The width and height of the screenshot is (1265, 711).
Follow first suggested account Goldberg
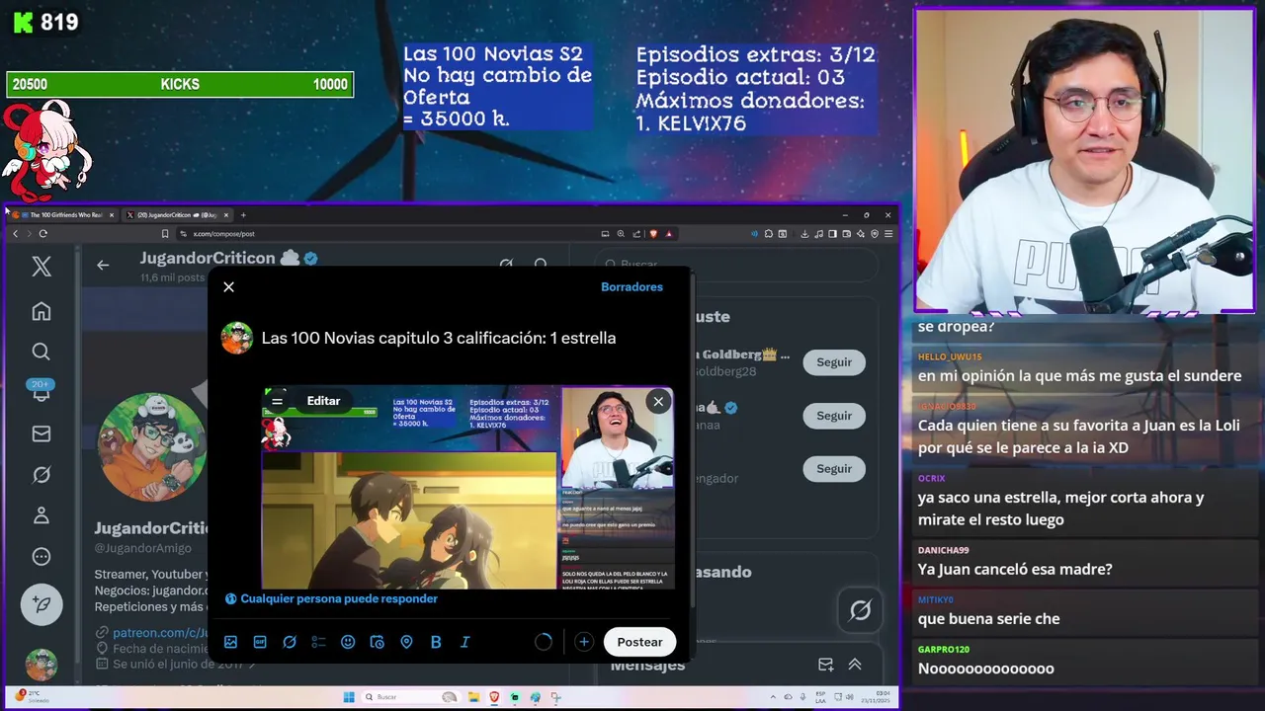[x=833, y=362]
